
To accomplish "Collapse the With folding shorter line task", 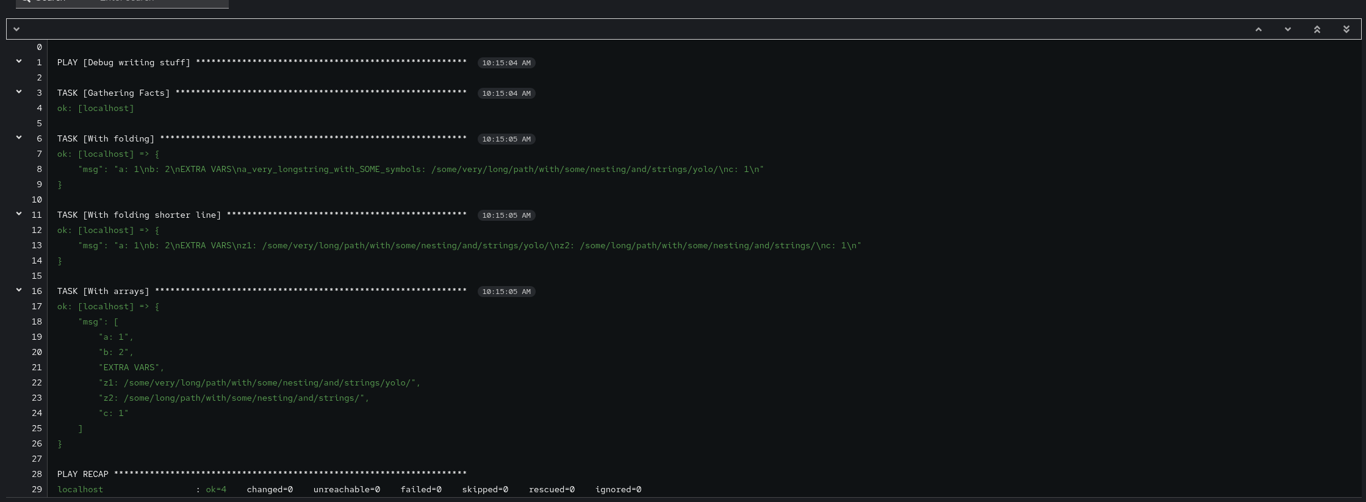I will pyautogui.click(x=19, y=214).
